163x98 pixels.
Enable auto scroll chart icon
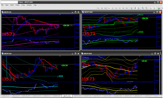151,8
